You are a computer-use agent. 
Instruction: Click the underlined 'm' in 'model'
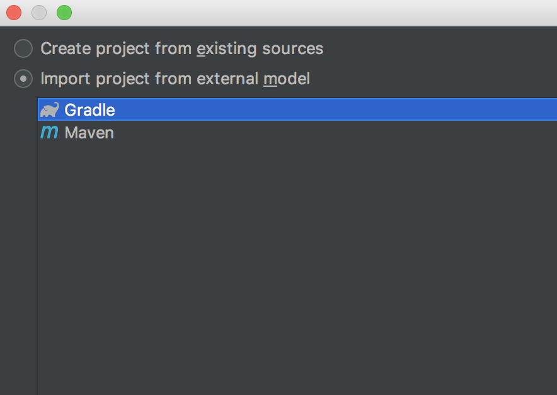click(x=270, y=79)
